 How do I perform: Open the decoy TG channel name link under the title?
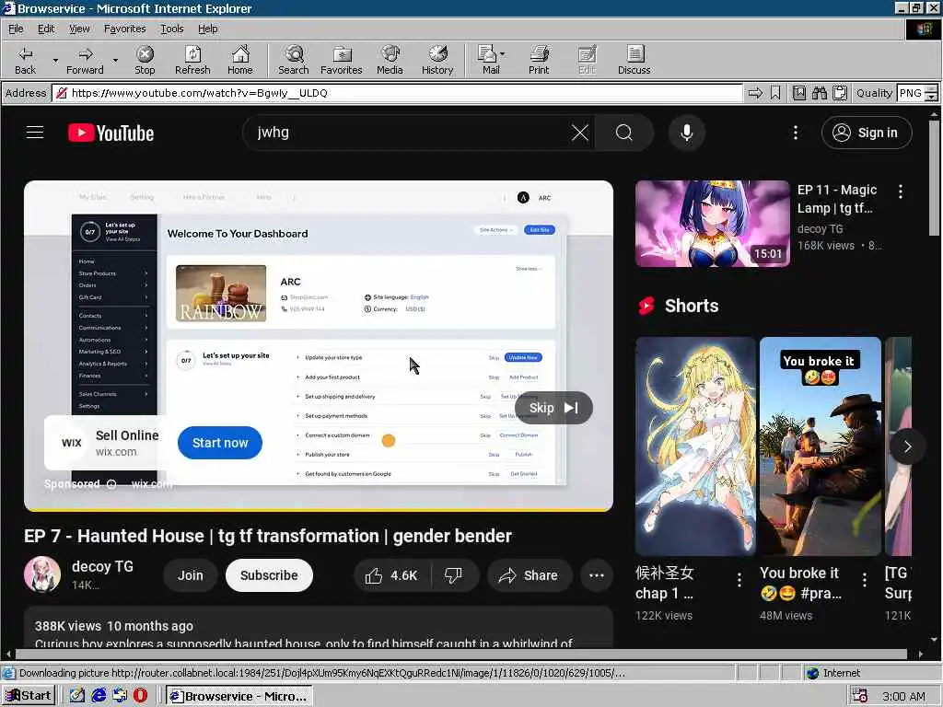coord(102,566)
